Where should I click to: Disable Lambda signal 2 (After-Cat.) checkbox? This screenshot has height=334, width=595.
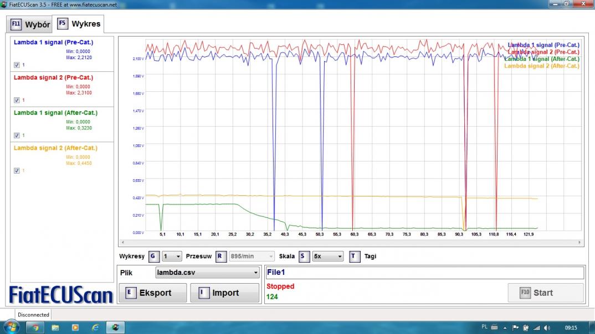[x=17, y=170]
